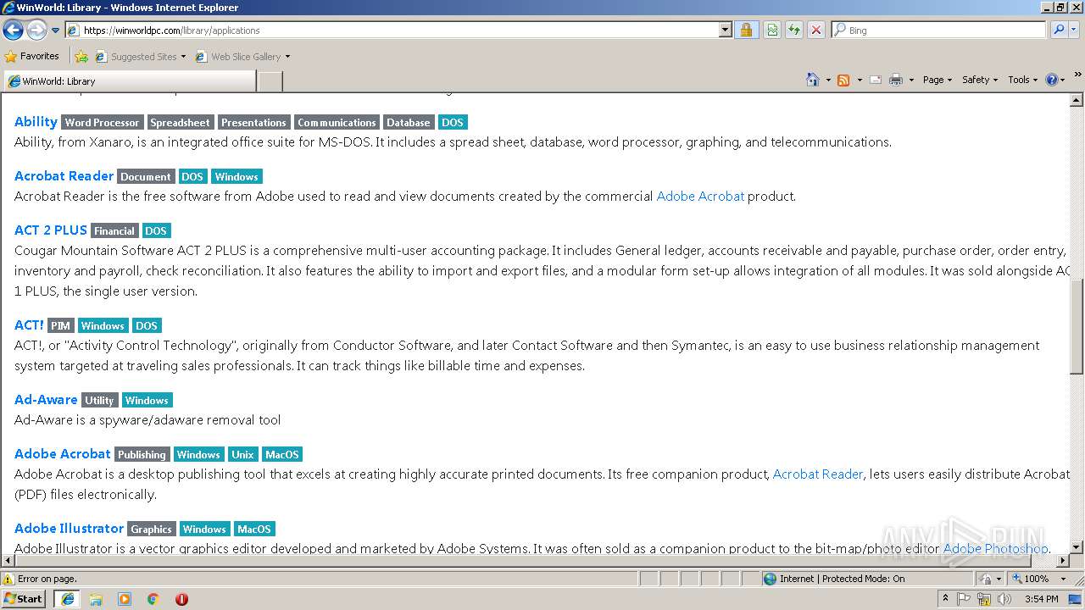This screenshot has width=1085, height=610.
Task: Filter by Publishing tag
Action: pyautogui.click(x=142, y=455)
